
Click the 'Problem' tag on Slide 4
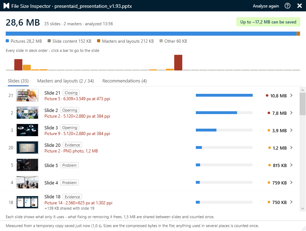click(69, 183)
